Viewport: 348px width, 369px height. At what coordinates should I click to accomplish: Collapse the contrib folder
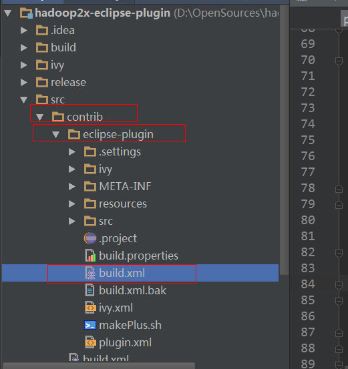[39, 117]
